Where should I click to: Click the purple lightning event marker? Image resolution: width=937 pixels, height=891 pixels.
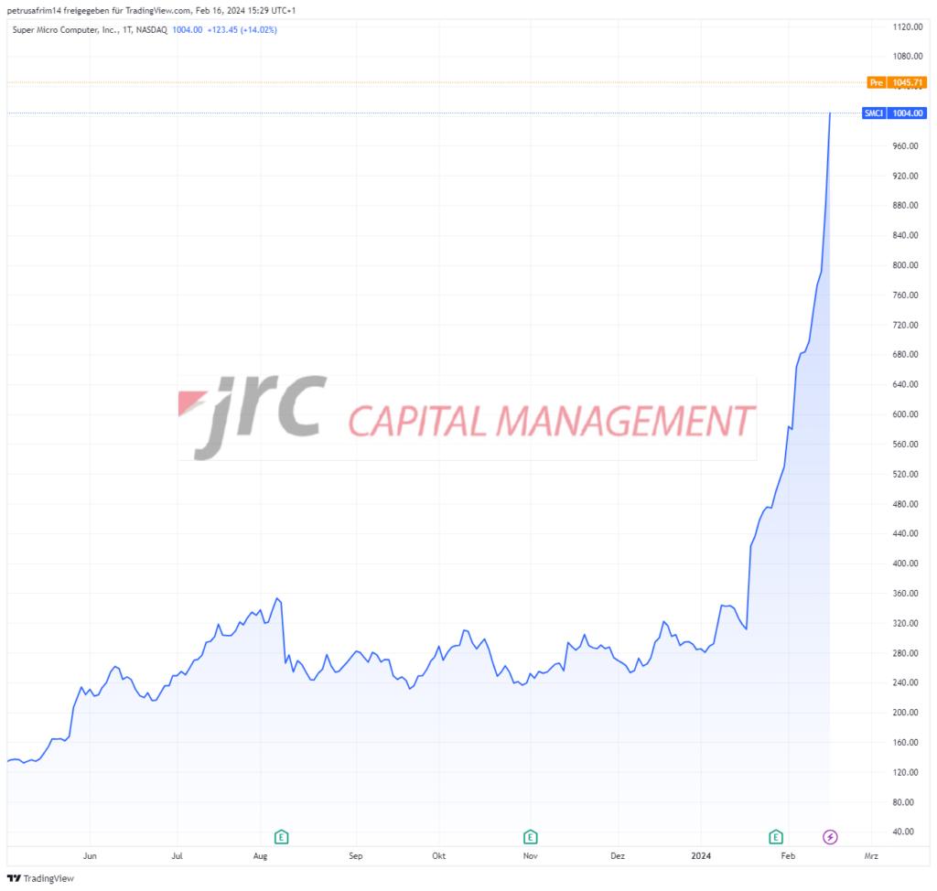coord(830,837)
